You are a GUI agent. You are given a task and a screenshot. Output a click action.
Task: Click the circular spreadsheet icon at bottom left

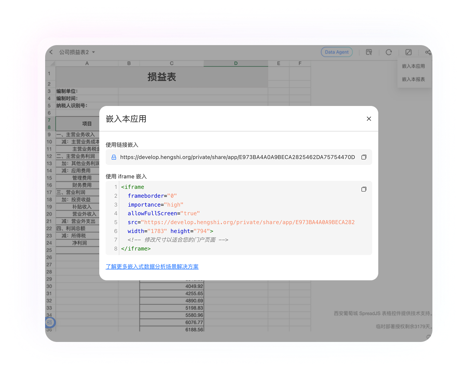[50, 322]
